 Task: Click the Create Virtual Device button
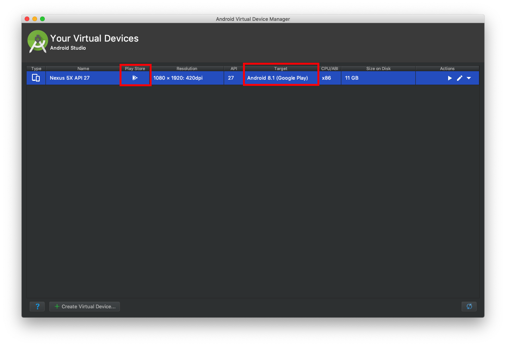(84, 306)
